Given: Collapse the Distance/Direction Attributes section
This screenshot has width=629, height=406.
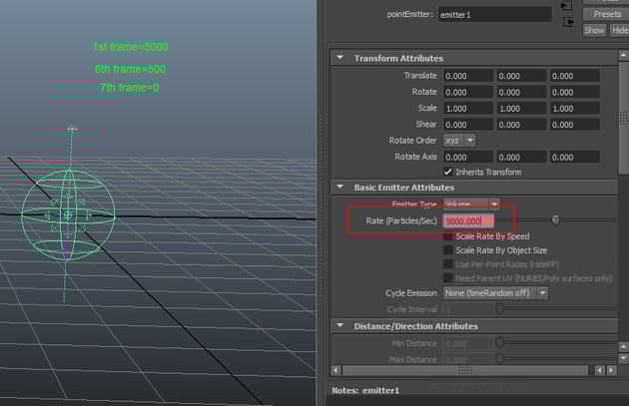Looking at the screenshot, I should click(x=340, y=325).
